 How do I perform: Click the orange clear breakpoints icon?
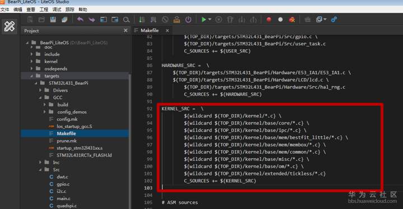(x=292, y=20)
